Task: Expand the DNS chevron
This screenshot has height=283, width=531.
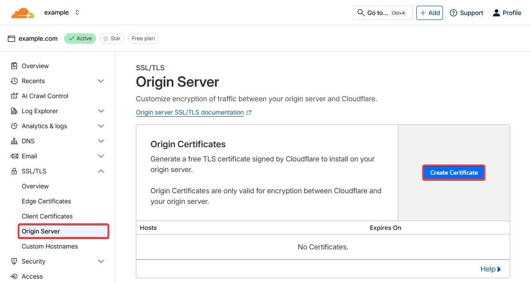Action: [101, 141]
